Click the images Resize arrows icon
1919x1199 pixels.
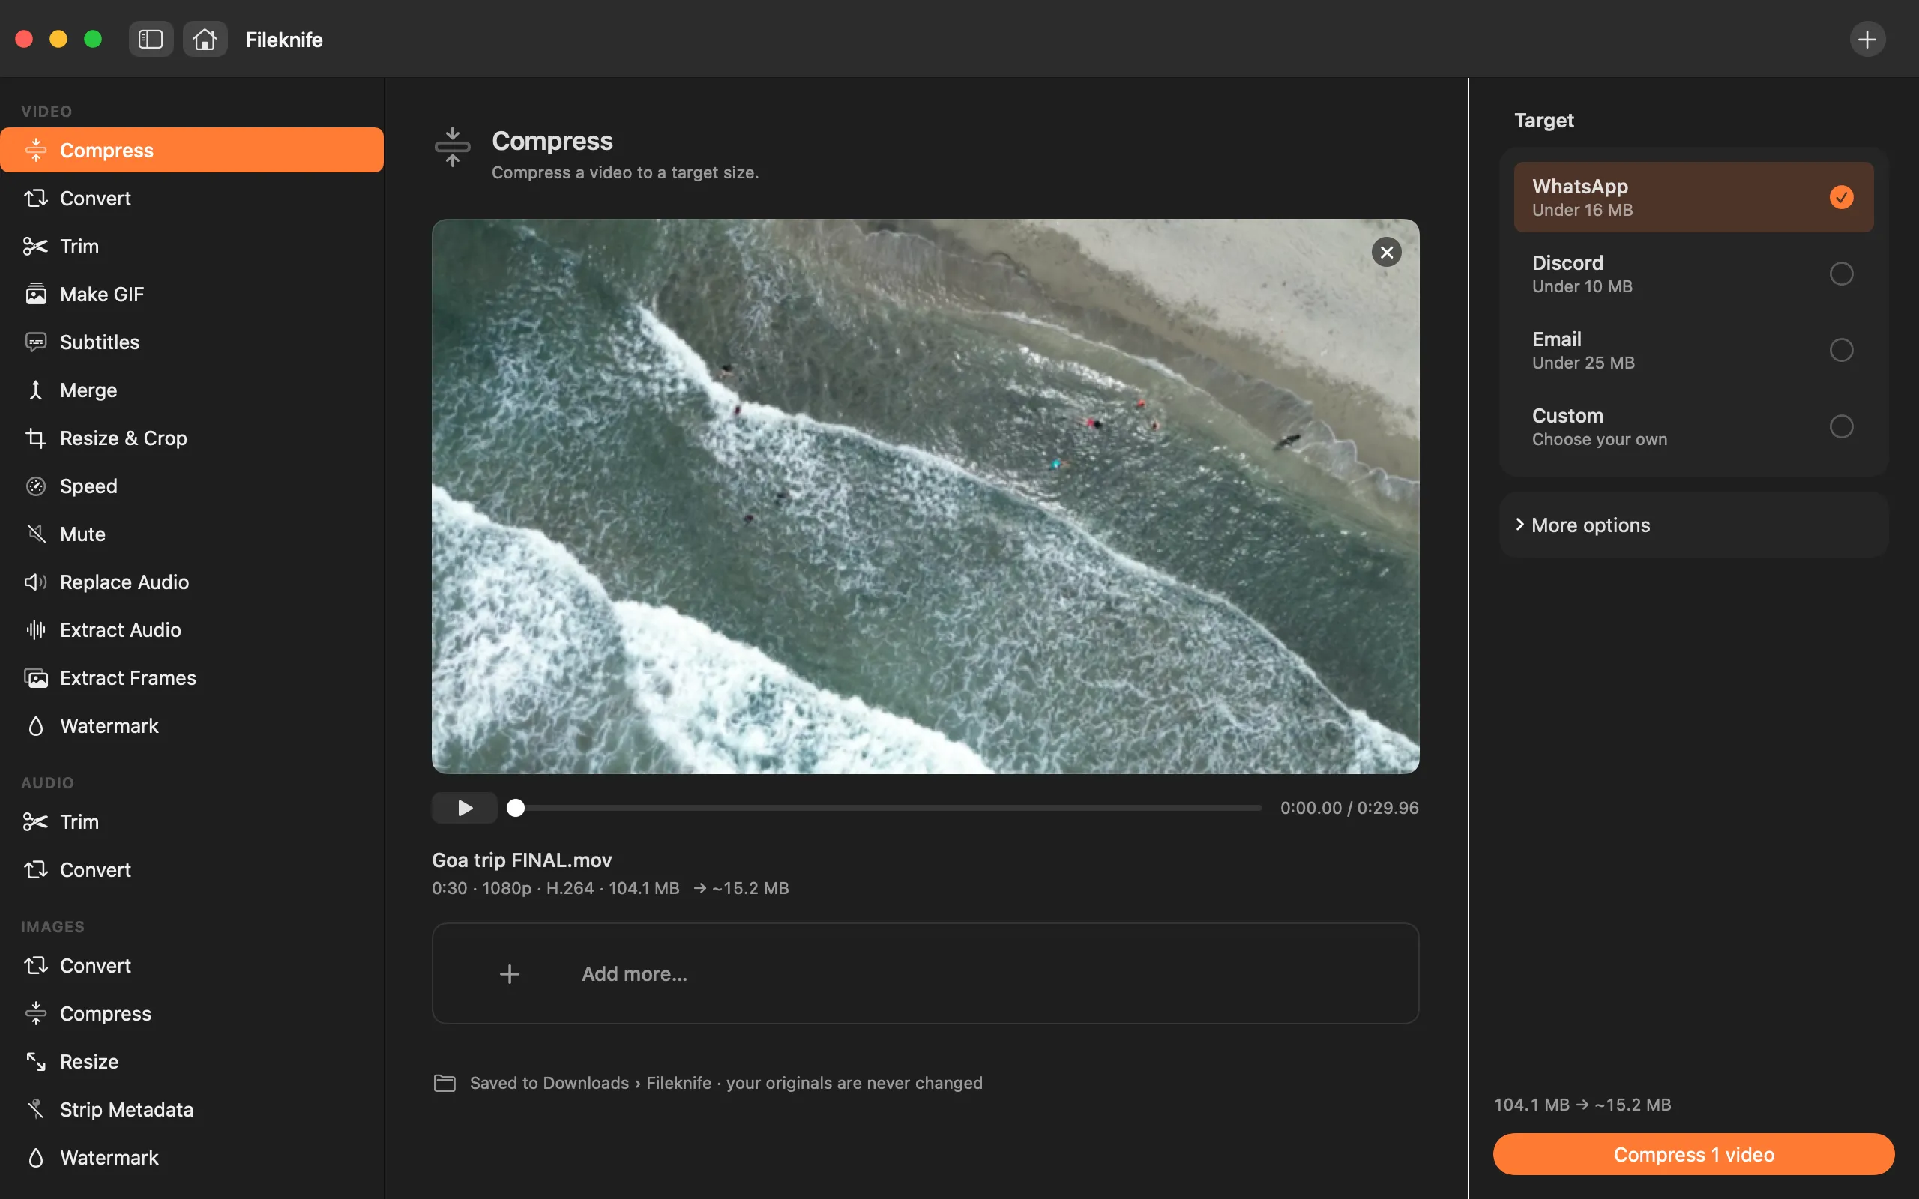point(36,1061)
